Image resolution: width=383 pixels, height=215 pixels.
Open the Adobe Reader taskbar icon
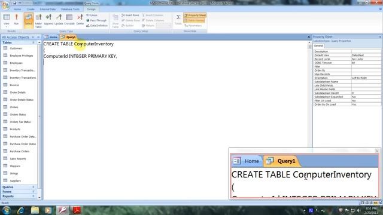click(77, 210)
